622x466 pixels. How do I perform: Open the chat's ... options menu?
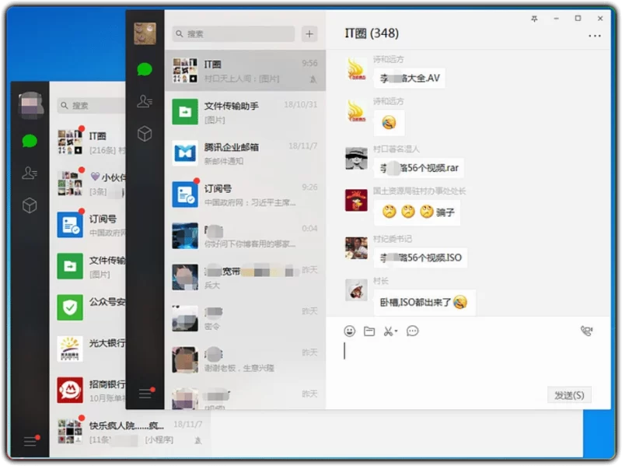[x=595, y=36]
